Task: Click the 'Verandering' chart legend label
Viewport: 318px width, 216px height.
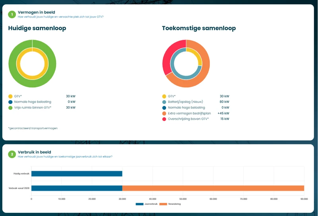Action: (x=175, y=204)
